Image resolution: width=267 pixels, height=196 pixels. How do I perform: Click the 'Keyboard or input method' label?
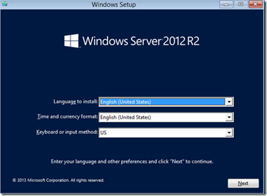coord(67,132)
